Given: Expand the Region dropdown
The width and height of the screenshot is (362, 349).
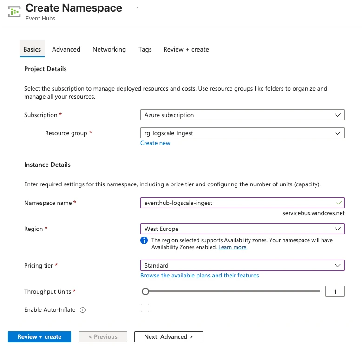Looking at the screenshot, I should click(243, 229).
